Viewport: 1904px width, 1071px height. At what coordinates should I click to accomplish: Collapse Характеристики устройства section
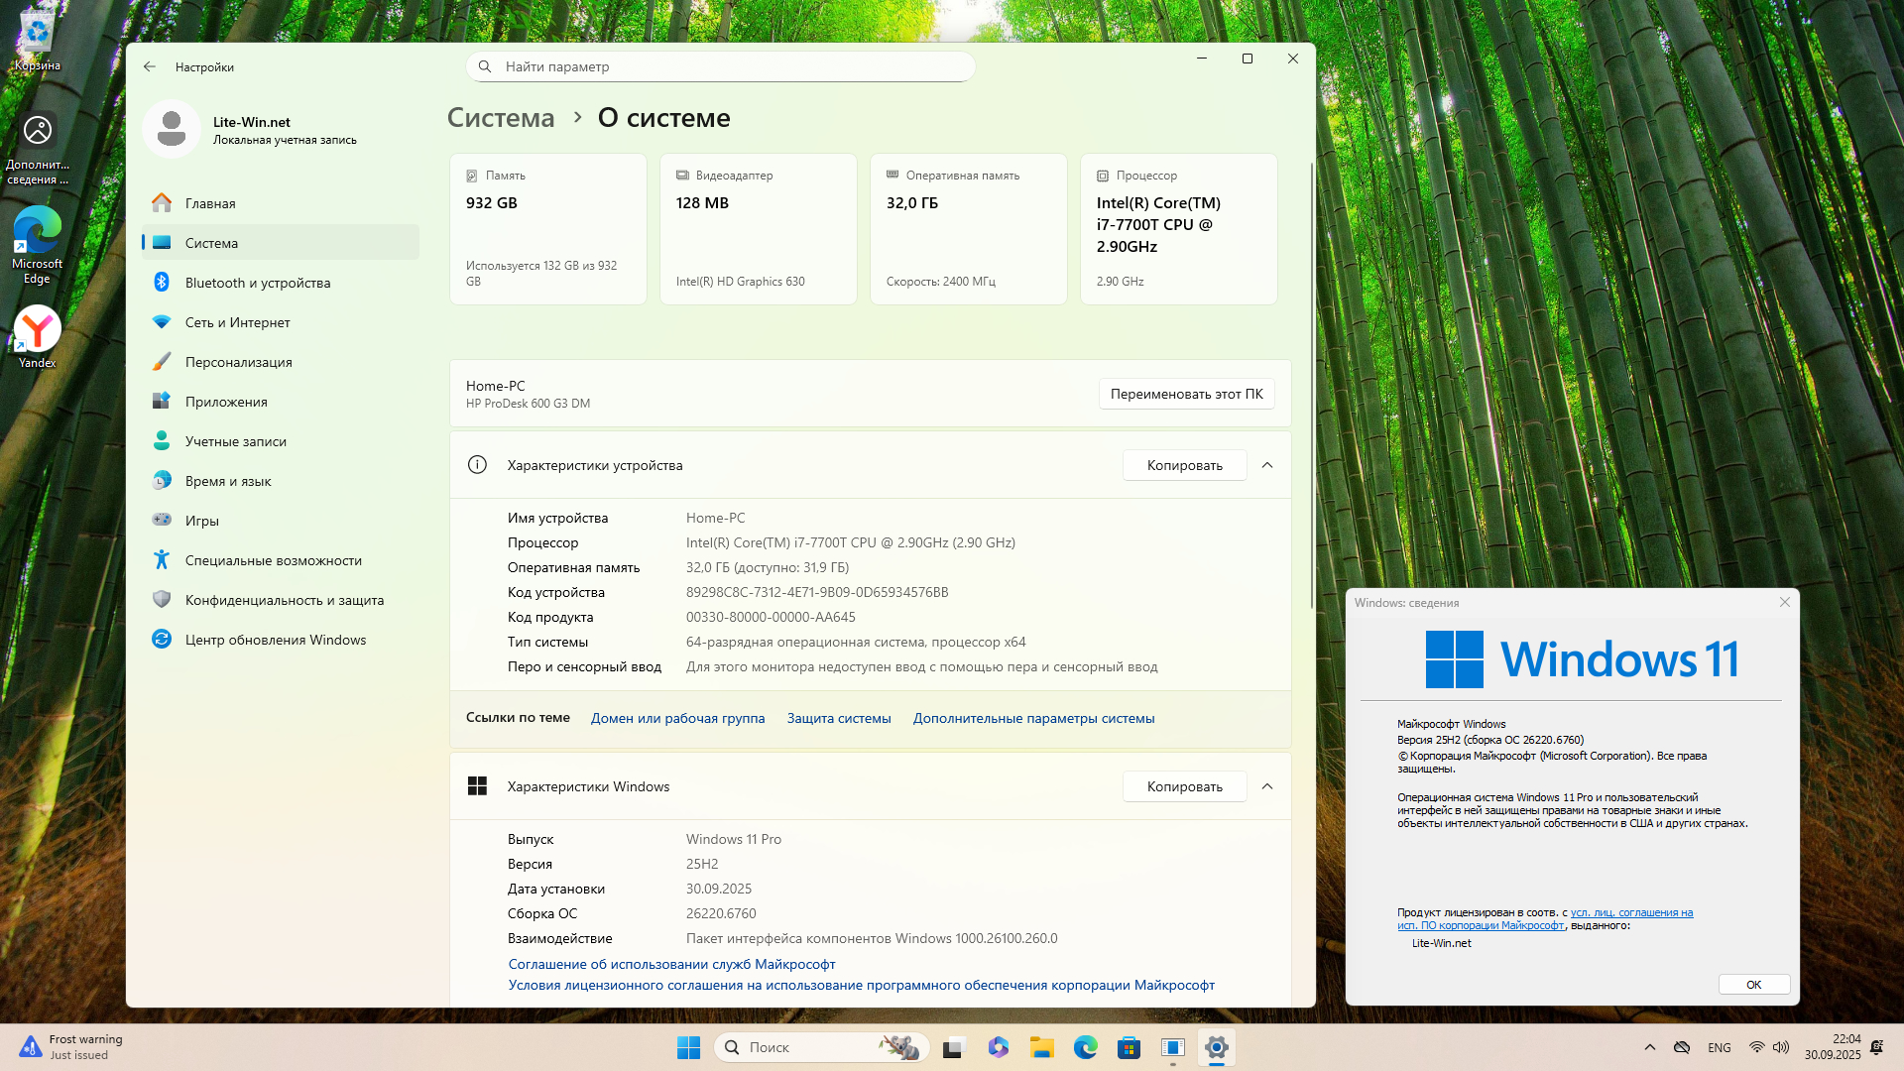click(x=1267, y=465)
